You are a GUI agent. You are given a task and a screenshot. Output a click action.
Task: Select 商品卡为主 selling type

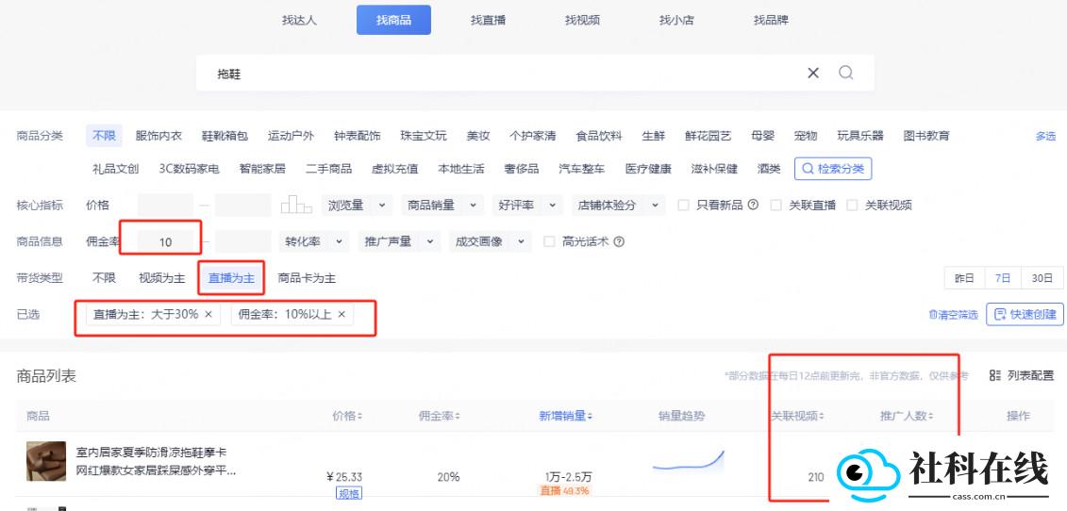(307, 277)
